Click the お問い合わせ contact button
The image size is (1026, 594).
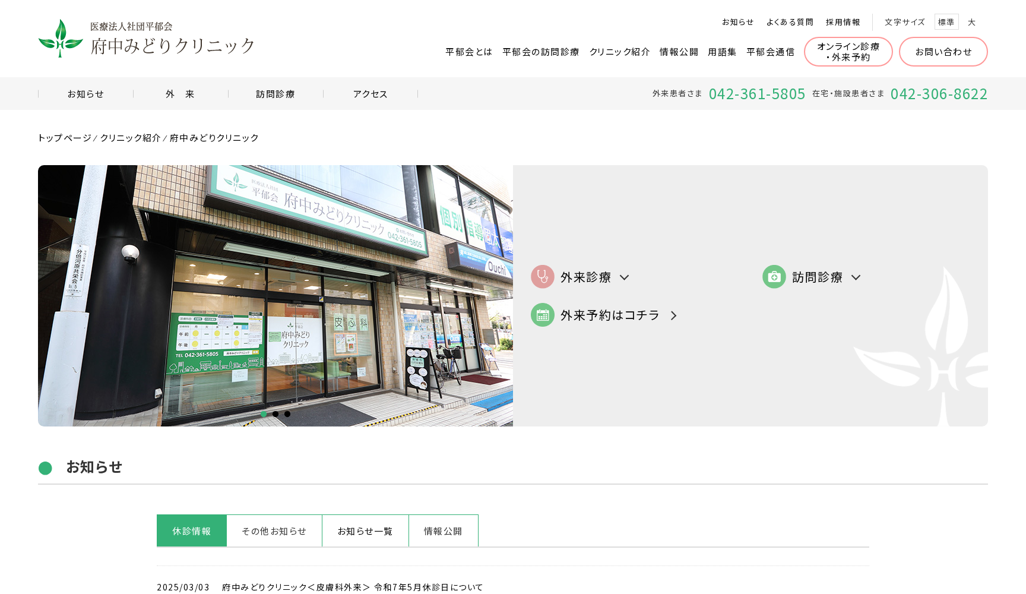point(943,52)
